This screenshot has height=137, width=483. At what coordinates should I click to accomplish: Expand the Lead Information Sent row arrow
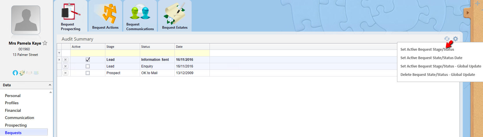[59, 60]
